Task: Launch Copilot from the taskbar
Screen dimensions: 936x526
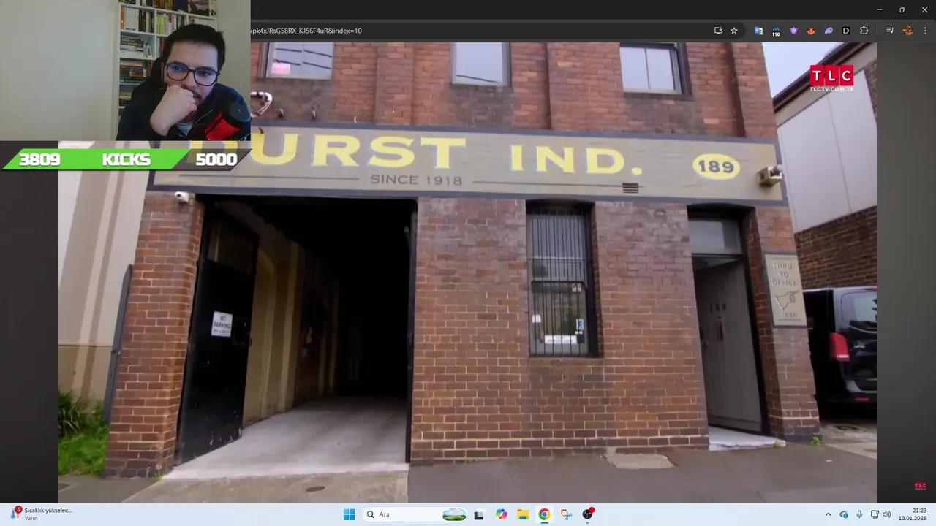Action: [502, 514]
